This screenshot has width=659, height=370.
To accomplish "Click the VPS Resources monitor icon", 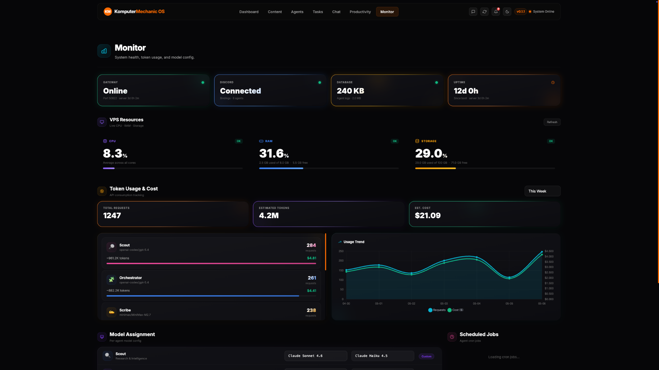I will tap(102, 122).
